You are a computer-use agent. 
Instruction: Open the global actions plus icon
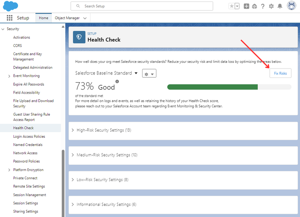click(246, 6)
